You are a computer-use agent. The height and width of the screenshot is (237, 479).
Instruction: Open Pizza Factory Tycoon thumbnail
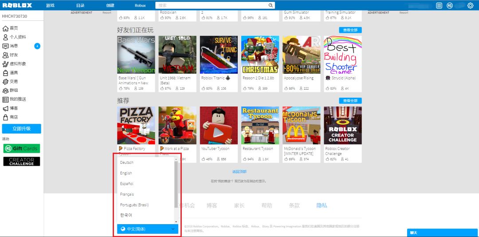coord(136,126)
